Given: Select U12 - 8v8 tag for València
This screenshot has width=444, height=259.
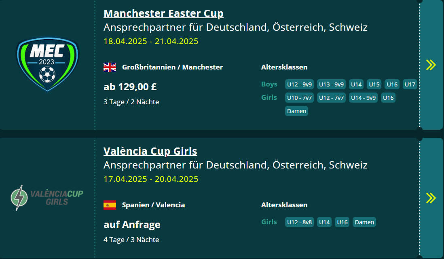Looking at the screenshot, I should pos(299,222).
